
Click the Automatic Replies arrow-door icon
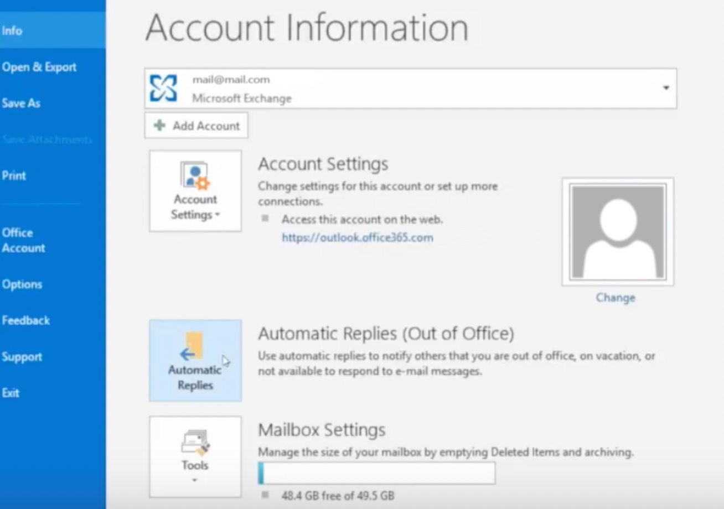coord(193,347)
